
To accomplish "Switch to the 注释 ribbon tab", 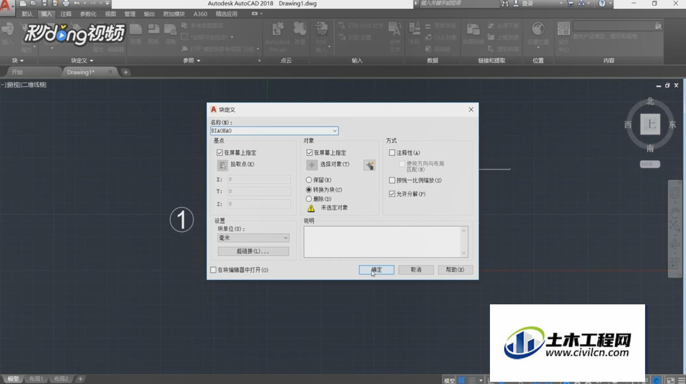I will pos(66,14).
